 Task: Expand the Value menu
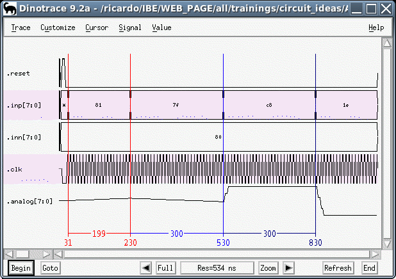(x=161, y=28)
